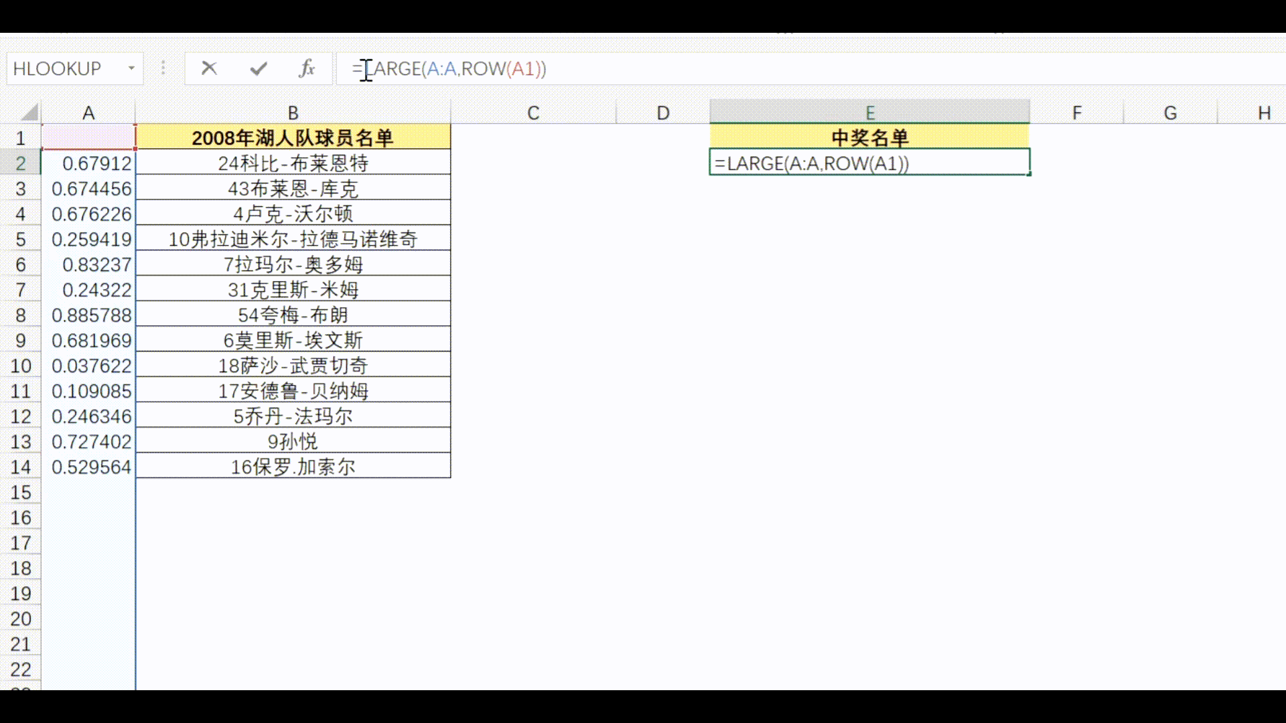Select column C header
Viewport: 1286px width, 723px height.
[x=533, y=112]
